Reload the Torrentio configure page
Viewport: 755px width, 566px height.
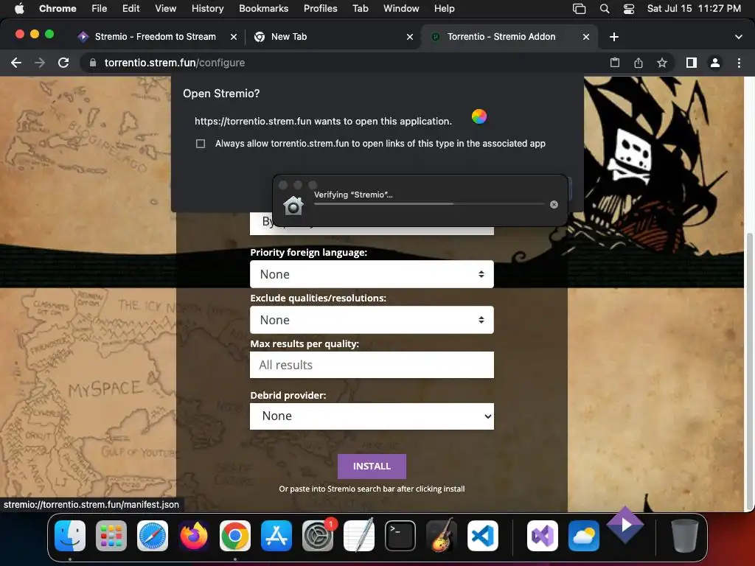[63, 63]
